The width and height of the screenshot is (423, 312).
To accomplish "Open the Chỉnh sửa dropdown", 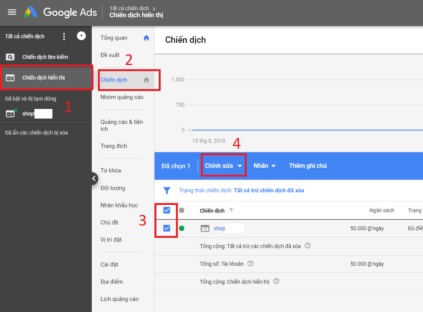I will click(x=223, y=166).
